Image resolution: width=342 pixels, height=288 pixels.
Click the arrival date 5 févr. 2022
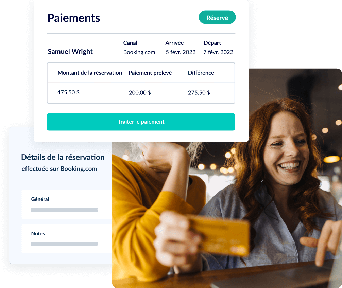pyautogui.click(x=181, y=52)
